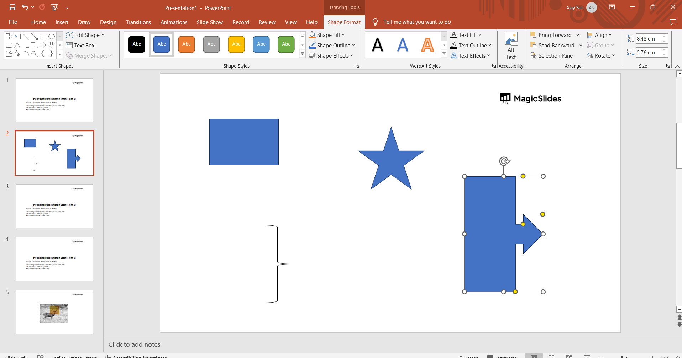Open the Alt Text pane
682x358 pixels.
tap(511, 46)
